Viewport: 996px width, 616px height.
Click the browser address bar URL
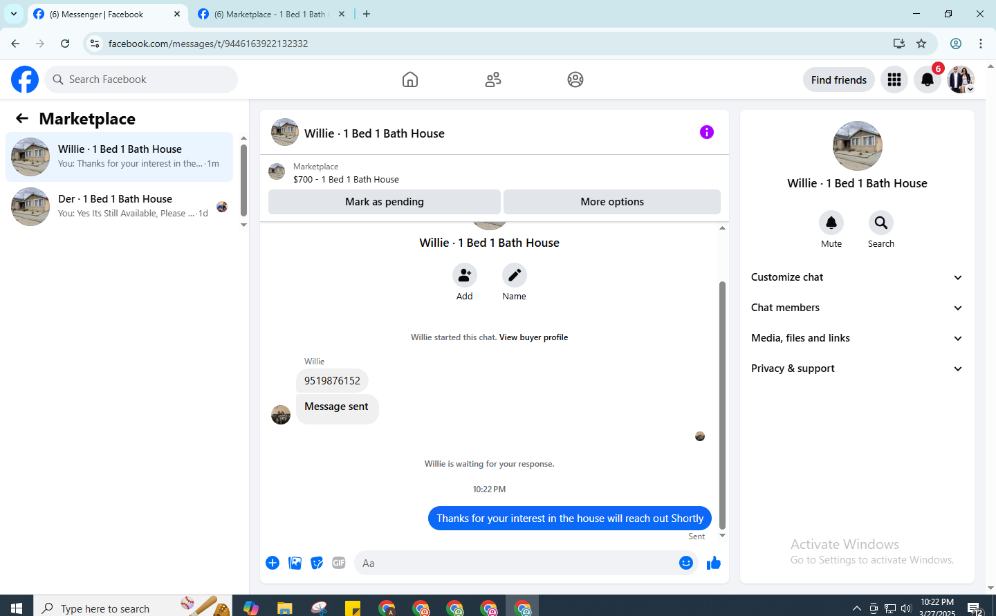208,44
